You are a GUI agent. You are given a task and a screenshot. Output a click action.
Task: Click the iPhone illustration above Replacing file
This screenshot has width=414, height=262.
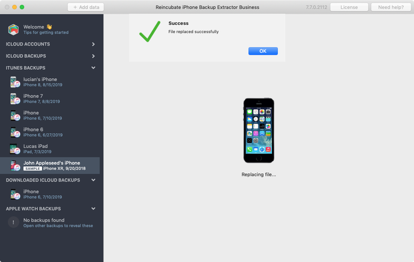click(x=258, y=131)
